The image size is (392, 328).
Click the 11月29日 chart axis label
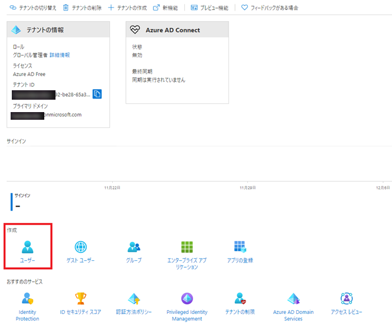[247, 188]
